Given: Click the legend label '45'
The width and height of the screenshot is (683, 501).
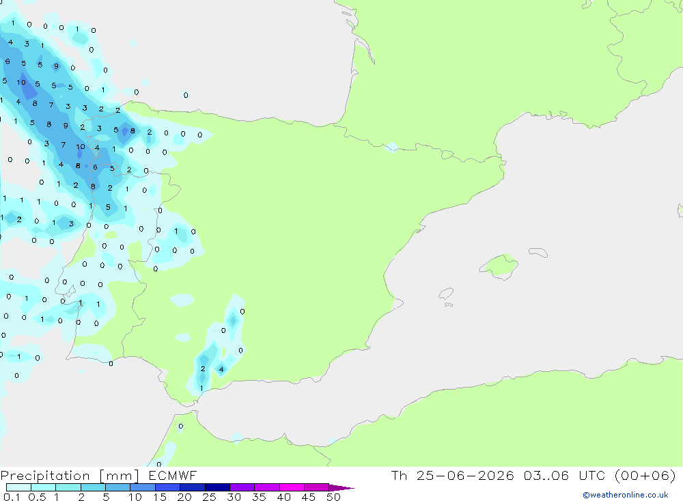Looking at the screenshot, I should point(309,497).
